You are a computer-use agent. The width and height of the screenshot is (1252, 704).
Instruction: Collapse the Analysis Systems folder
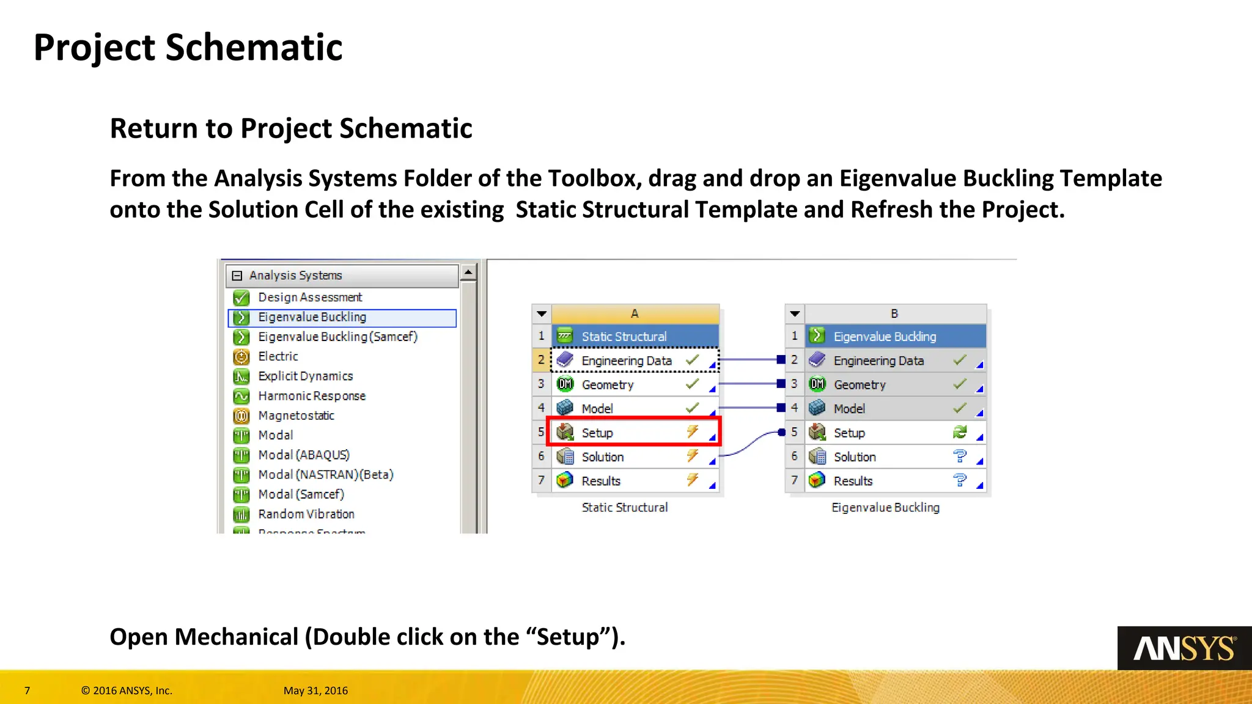pyautogui.click(x=237, y=276)
